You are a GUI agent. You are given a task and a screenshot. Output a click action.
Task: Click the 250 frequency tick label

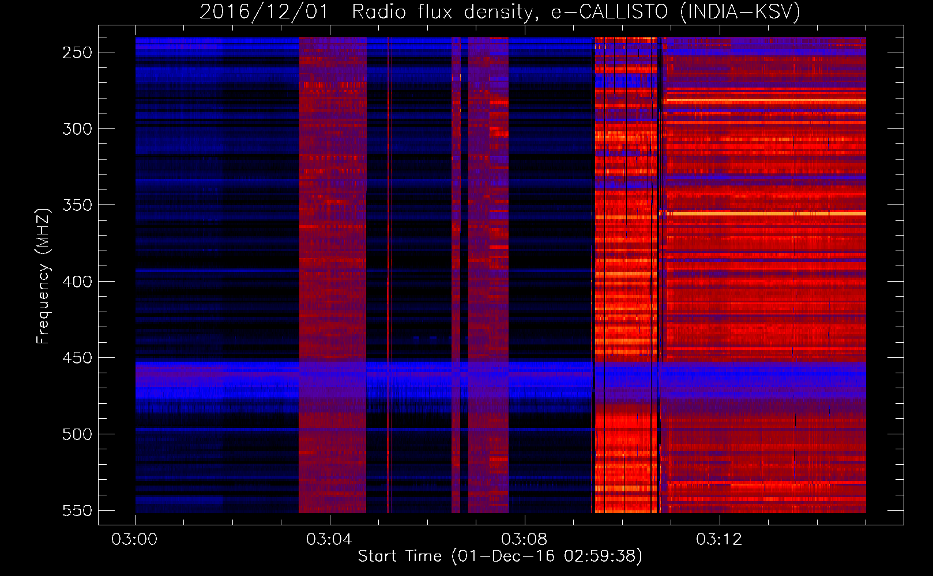(x=77, y=52)
